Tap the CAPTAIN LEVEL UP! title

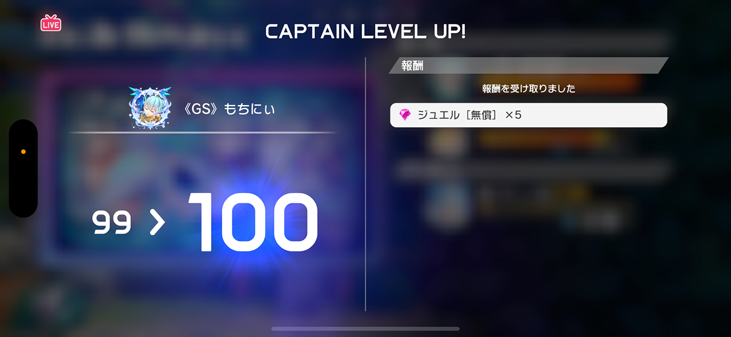point(365,32)
